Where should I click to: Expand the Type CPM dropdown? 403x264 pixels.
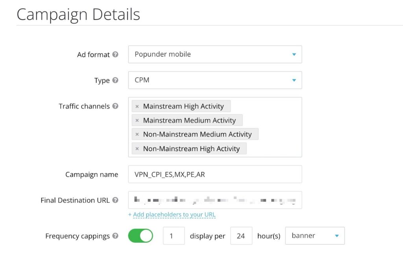pos(215,80)
